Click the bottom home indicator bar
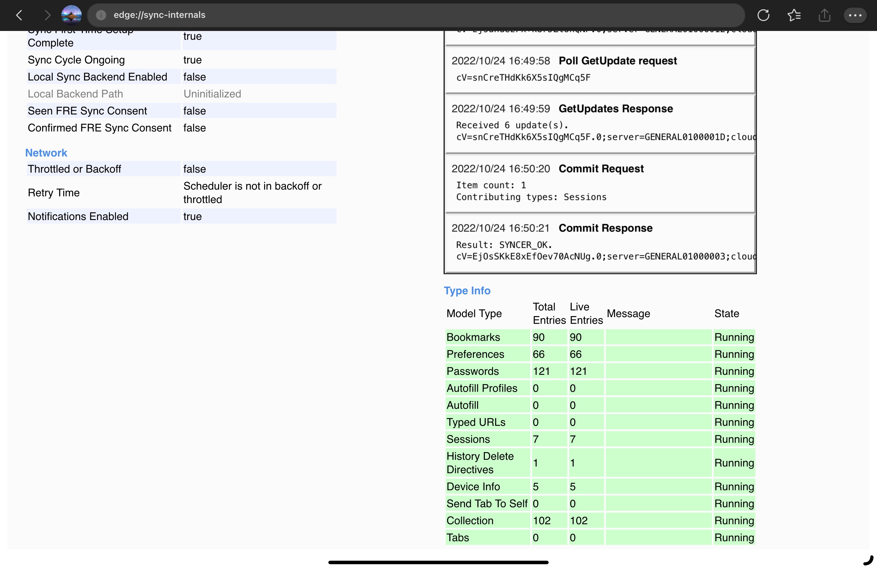Screen dimensions: 877x569 point(438,562)
